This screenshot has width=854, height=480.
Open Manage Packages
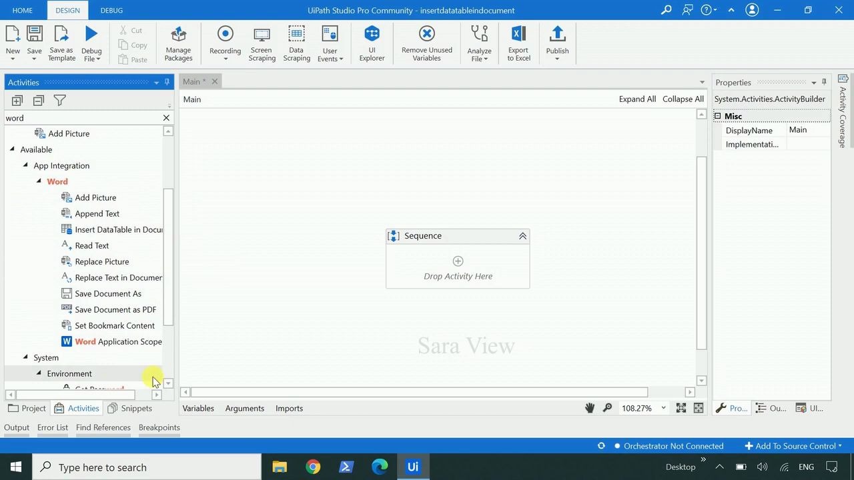(x=178, y=43)
